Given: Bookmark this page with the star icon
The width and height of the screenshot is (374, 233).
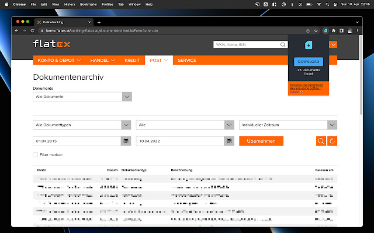Looking at the screenshot, I should [316, 31].
